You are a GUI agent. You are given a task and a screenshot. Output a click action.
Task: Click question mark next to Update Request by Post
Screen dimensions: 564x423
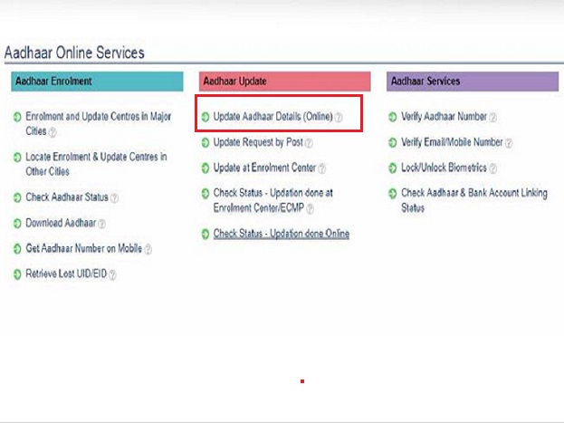310,143
